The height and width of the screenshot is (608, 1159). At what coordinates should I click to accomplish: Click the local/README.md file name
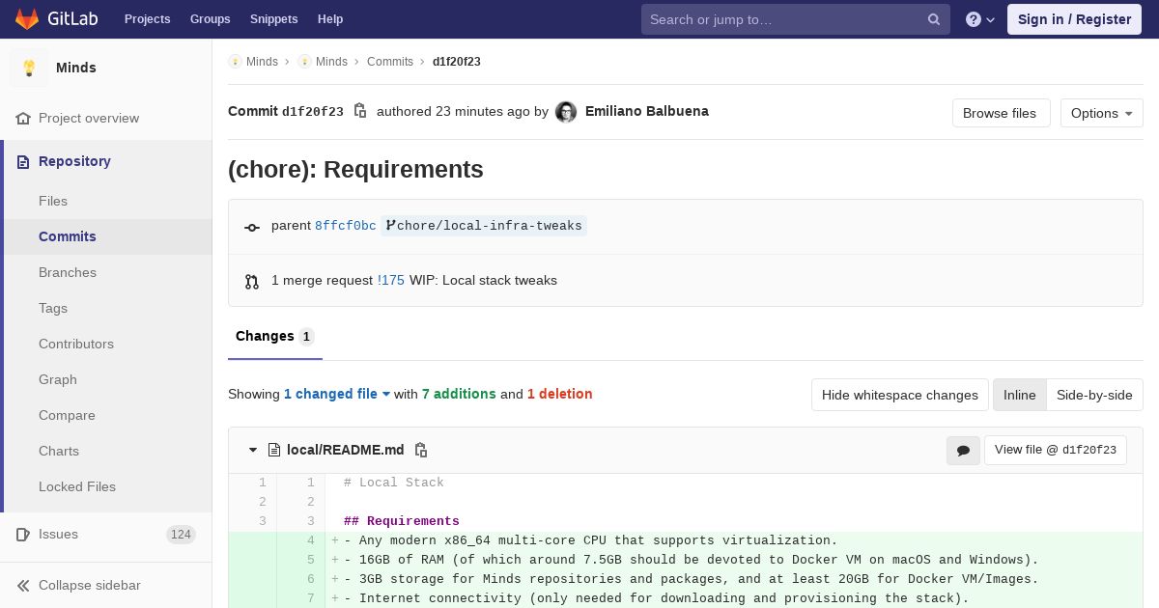(x=346, y=450)
